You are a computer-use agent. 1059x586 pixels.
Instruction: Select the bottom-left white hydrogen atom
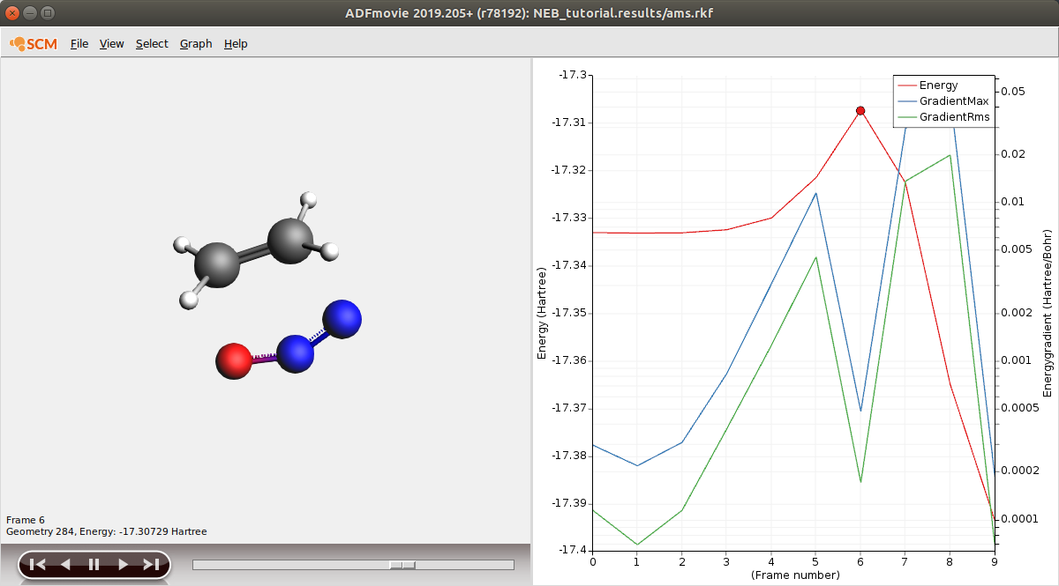pyautogui.click(x=189, y=300)
